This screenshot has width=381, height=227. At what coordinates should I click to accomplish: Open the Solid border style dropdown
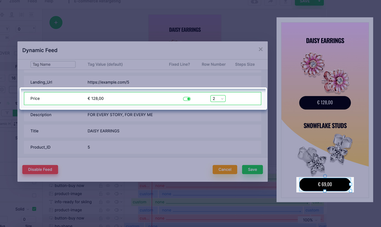[x=22, y=209]
